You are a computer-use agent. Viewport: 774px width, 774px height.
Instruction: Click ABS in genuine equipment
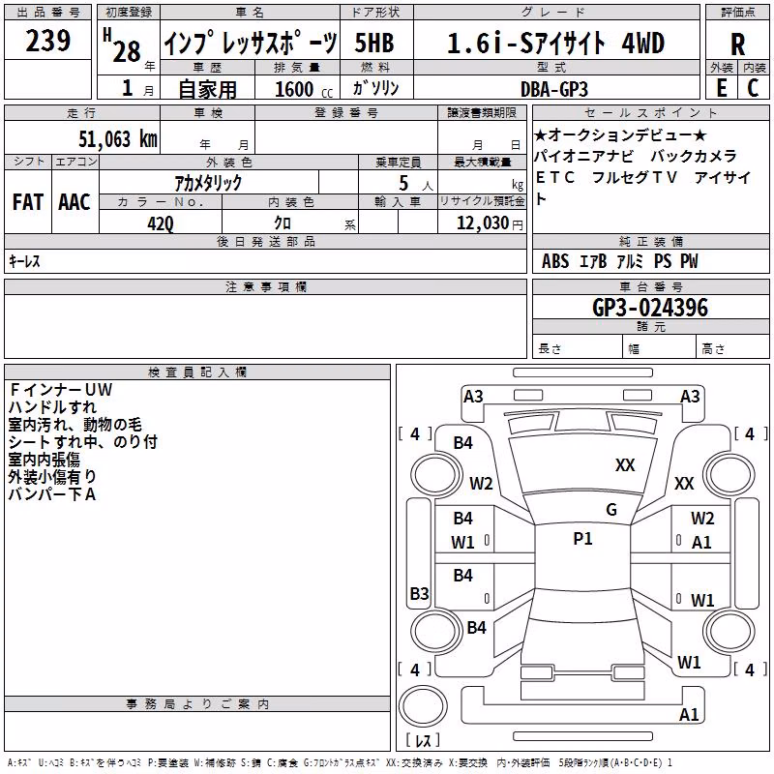click(555, 261)
